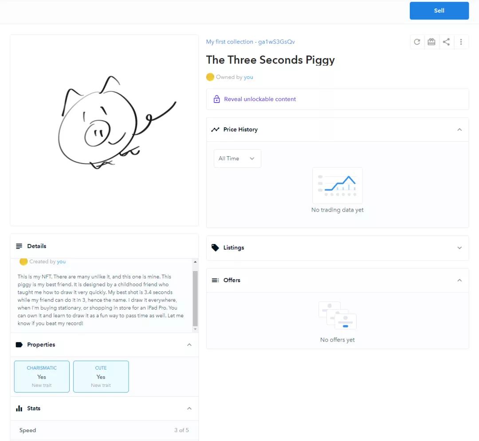This screenshot has width=479, height=441.
Task: Open the All Time range dropdown
Action: click(237, 158)
